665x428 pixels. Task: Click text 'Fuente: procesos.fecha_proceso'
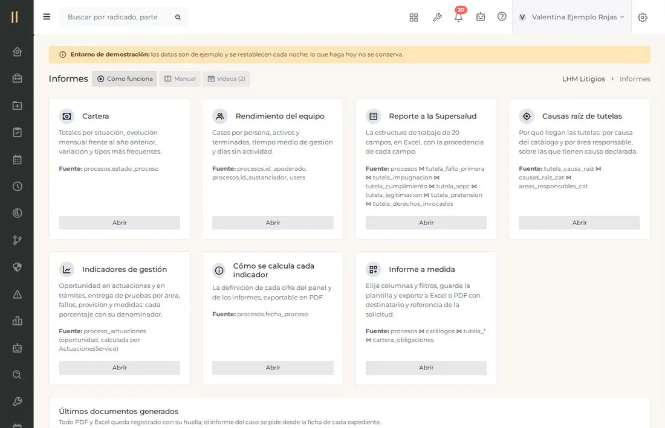[260, 314]
